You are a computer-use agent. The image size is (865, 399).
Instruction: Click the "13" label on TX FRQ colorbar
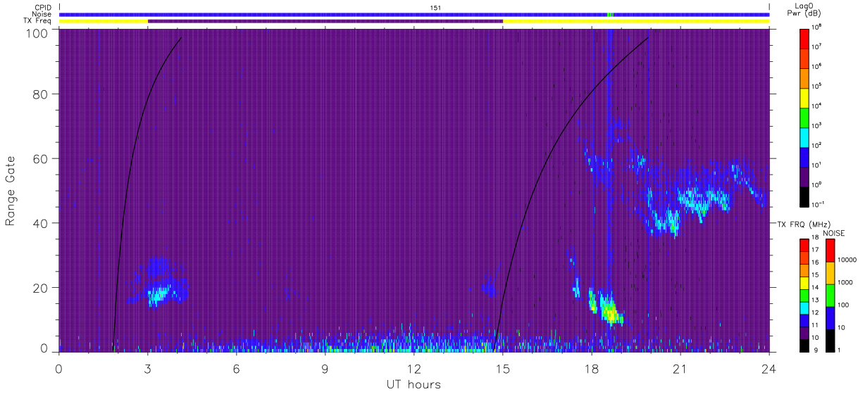(x=816, y=301)
